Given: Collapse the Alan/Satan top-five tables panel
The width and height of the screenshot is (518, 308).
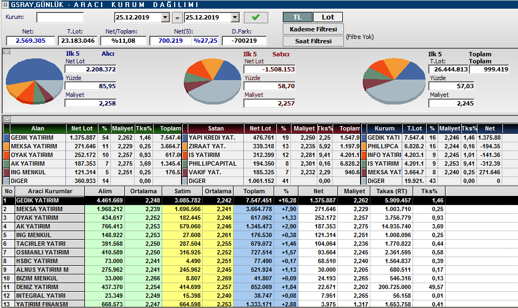Looking at the screenshot, I should (7, 119).
